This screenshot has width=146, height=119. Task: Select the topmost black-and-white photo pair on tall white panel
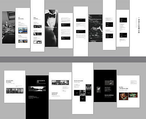(37, 27)
